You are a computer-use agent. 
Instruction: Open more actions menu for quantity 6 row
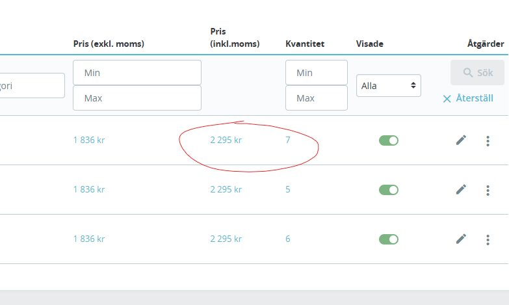488,240
